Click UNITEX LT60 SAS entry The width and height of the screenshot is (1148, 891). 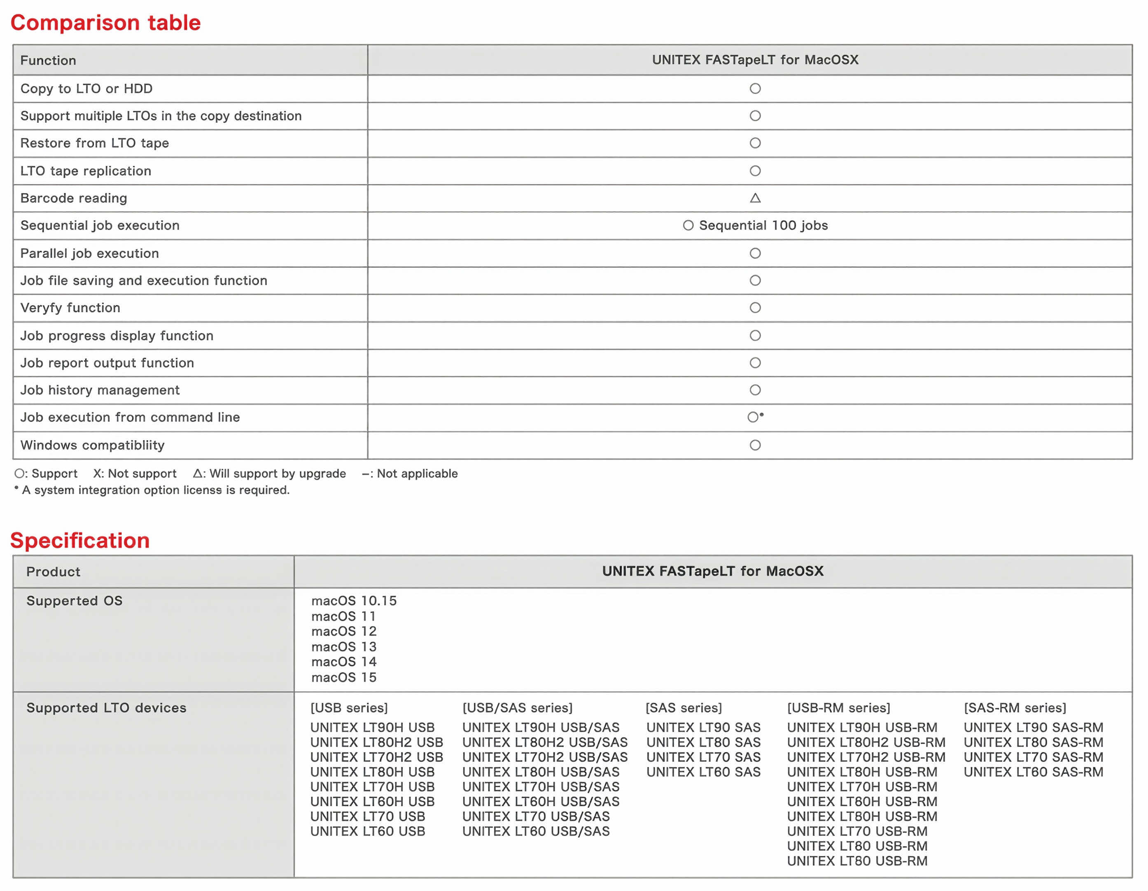click(x=703, y=772)
